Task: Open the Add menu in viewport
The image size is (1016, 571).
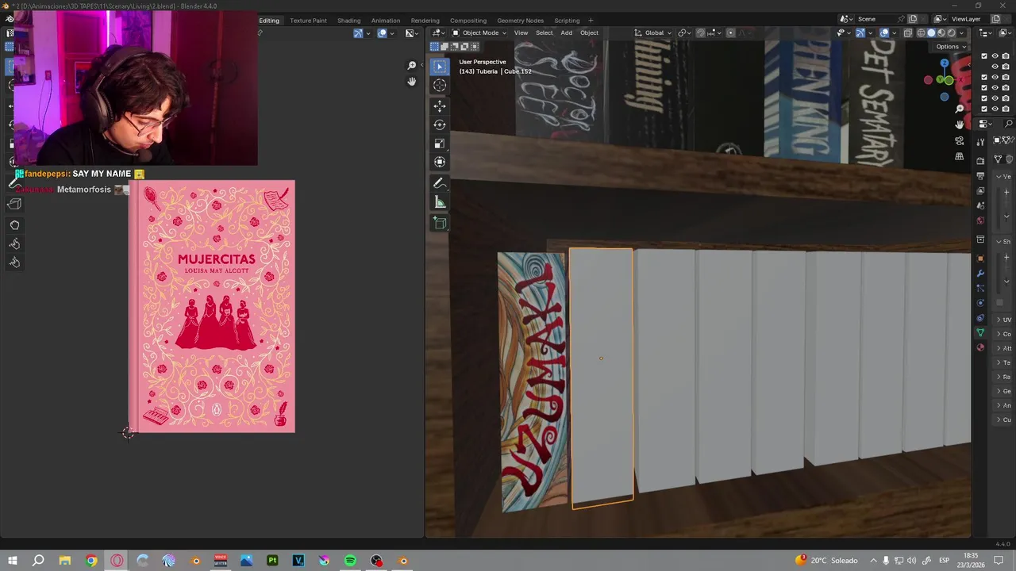Action: pos(566,33)
